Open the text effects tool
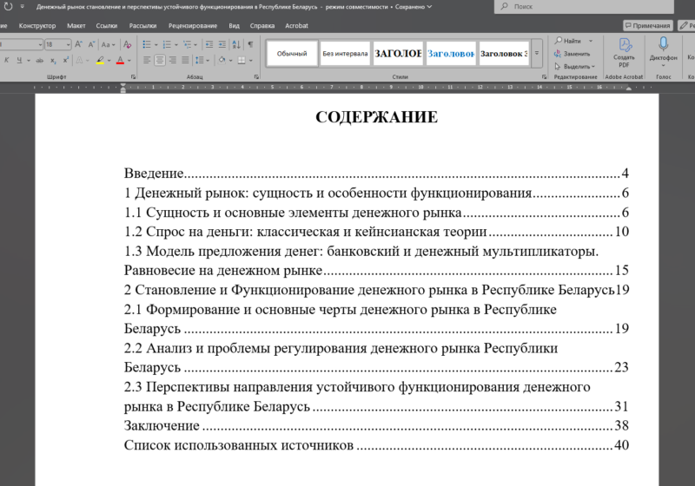The height and width of the screenshot is (486, 695). pos(79,60)
